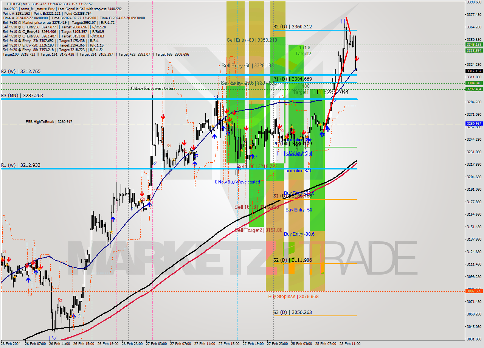This screenshot has height=348, width=484.
Task: Select Sell Entry -88 | 3353.218 label
Action: tap(252, 40)
